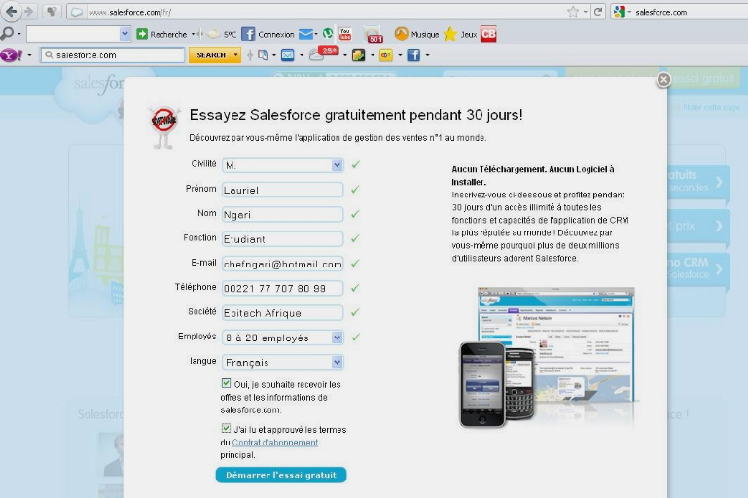Open the blue mail envelope icon

click(305, 34)
